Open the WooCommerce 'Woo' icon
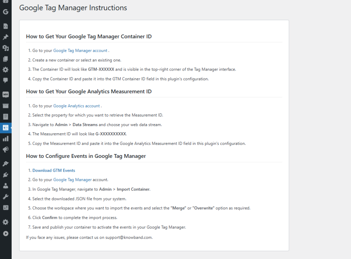 [5, 95]
